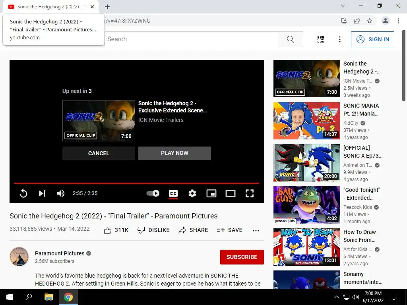This screenshot has width=407, height=305.
Task: Toggle closed captions CC button
Action: click(x=173, y=193)
